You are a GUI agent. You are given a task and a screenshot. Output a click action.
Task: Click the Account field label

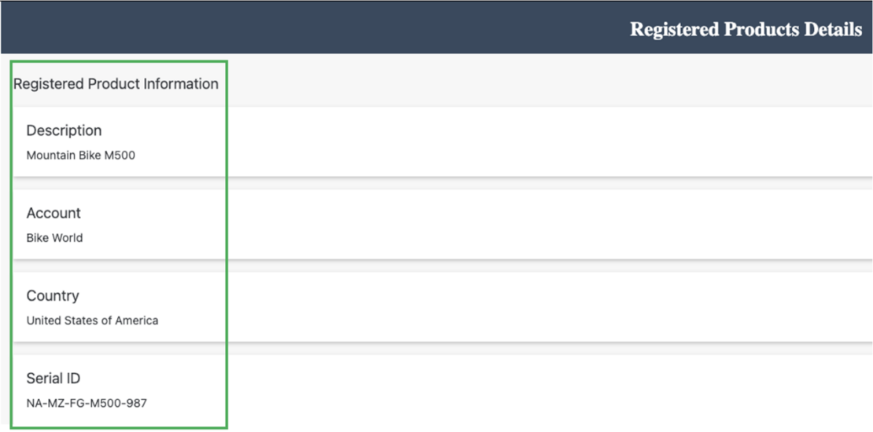click(53, 213)
